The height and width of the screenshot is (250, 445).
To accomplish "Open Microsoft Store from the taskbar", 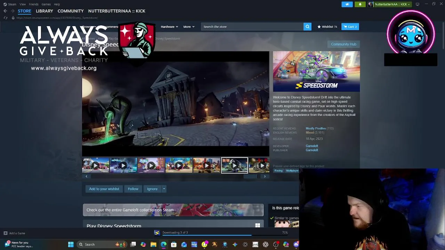I will [174, 244].
